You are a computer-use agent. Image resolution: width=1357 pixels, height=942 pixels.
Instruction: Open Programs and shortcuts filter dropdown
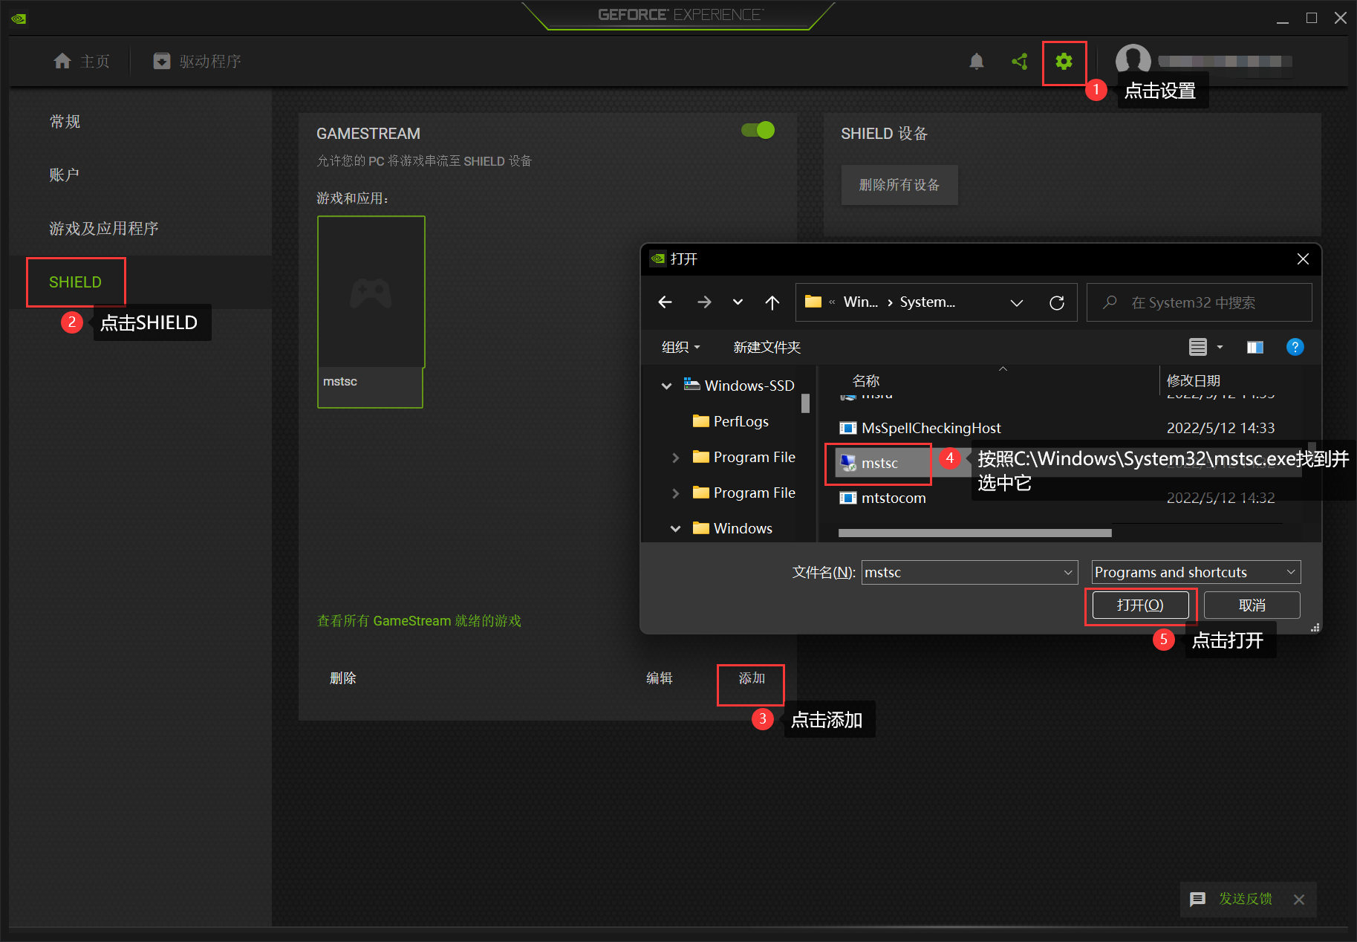(1196, 572)
